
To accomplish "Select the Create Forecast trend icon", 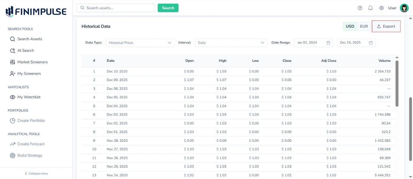I will [12, 144].
